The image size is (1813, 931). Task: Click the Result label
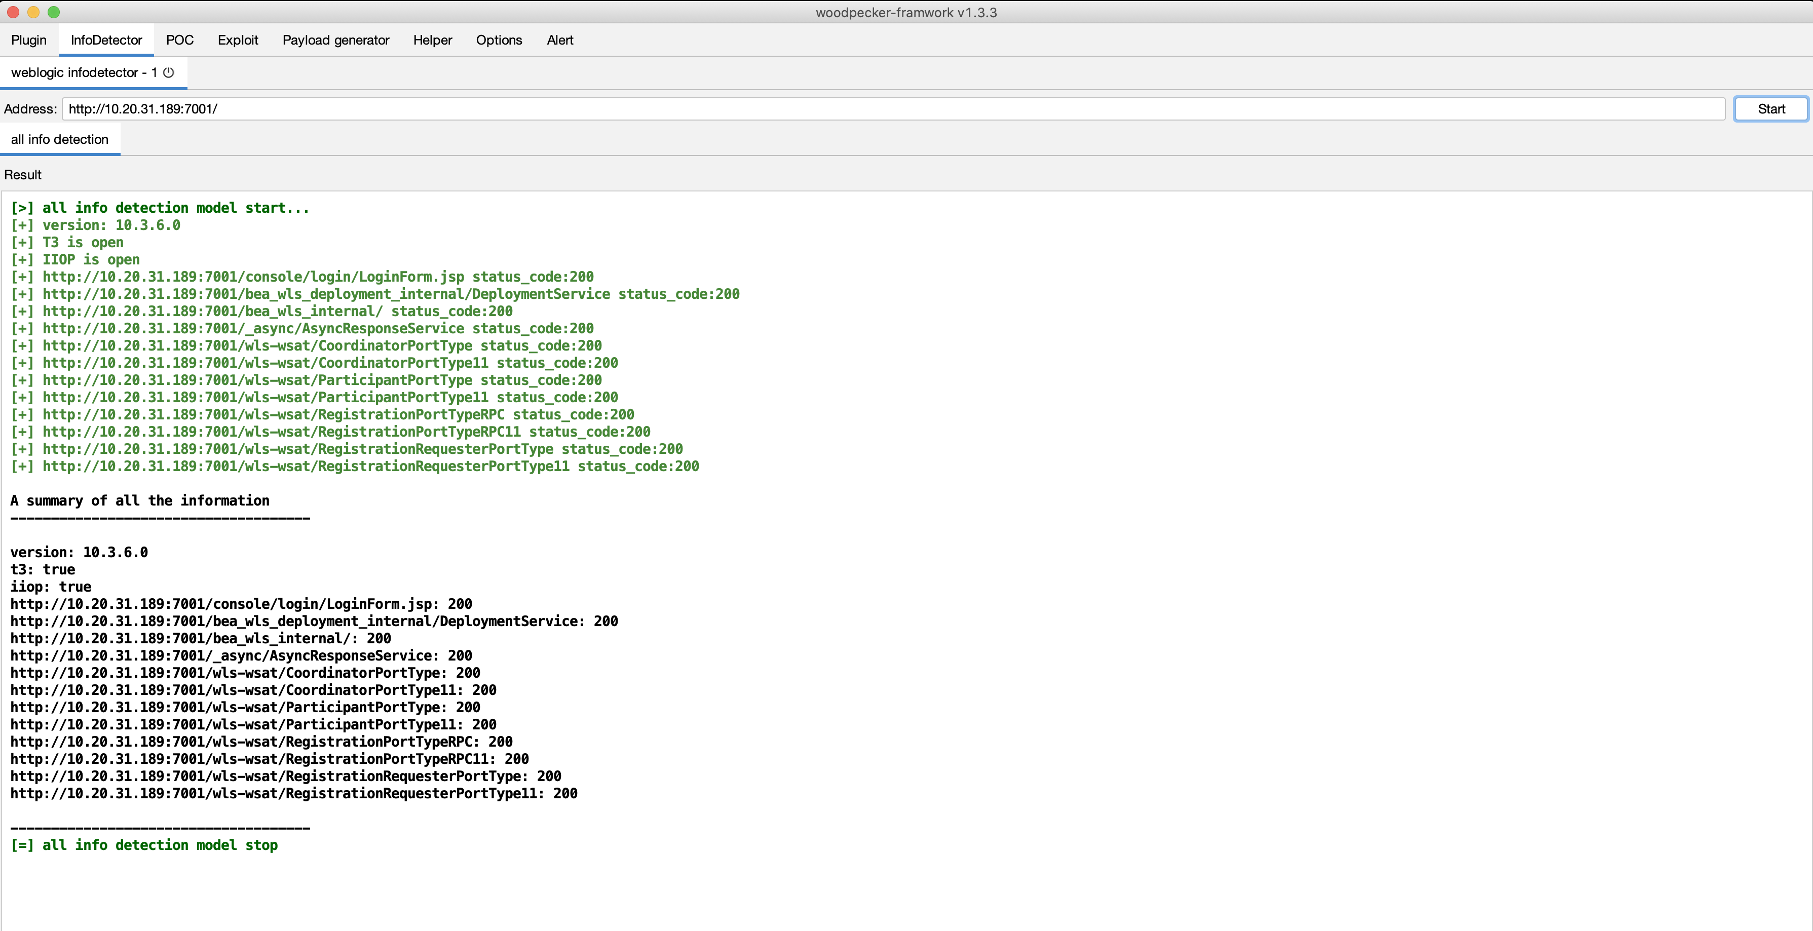[x=23, y=175]
